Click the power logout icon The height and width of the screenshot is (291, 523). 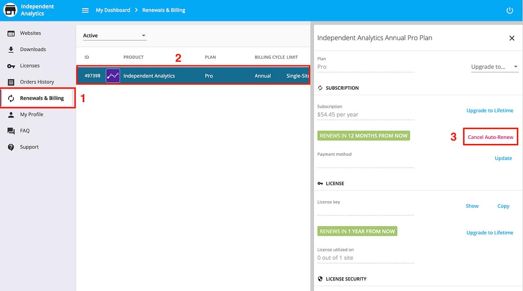509,10
